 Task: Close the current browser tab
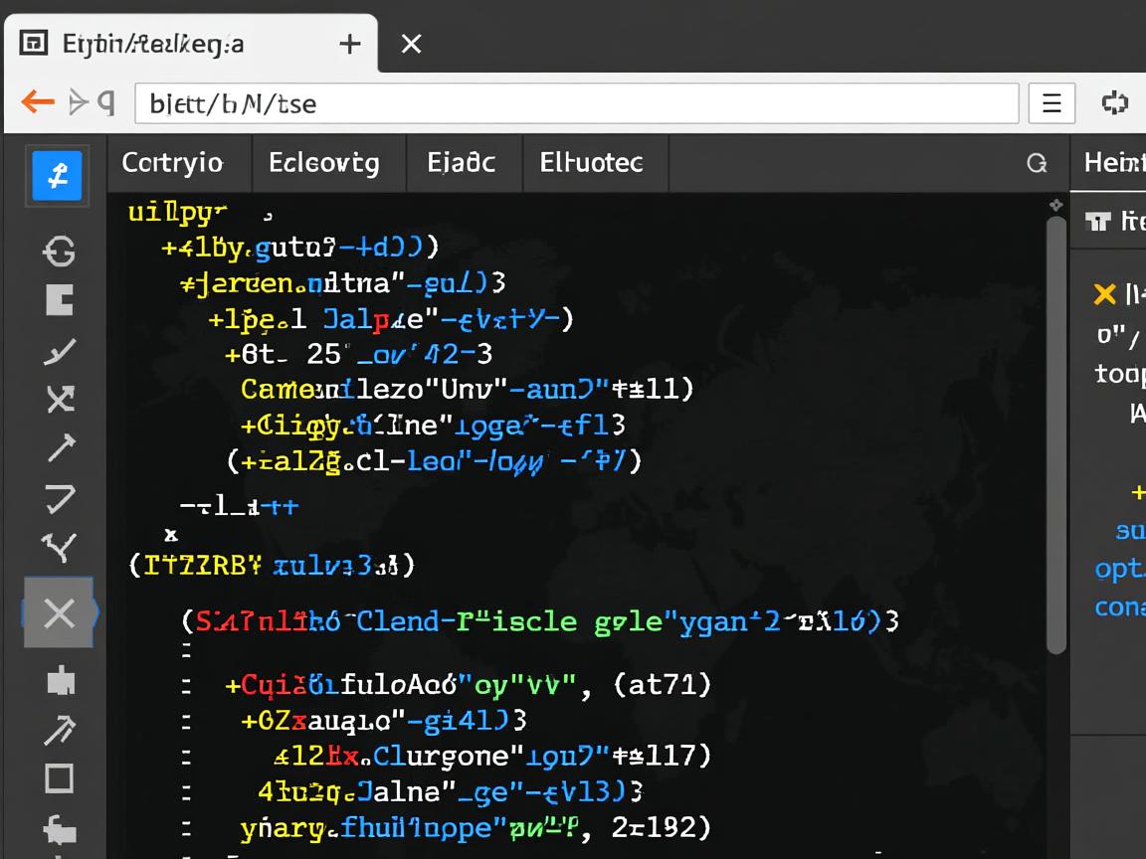point(411,44)
